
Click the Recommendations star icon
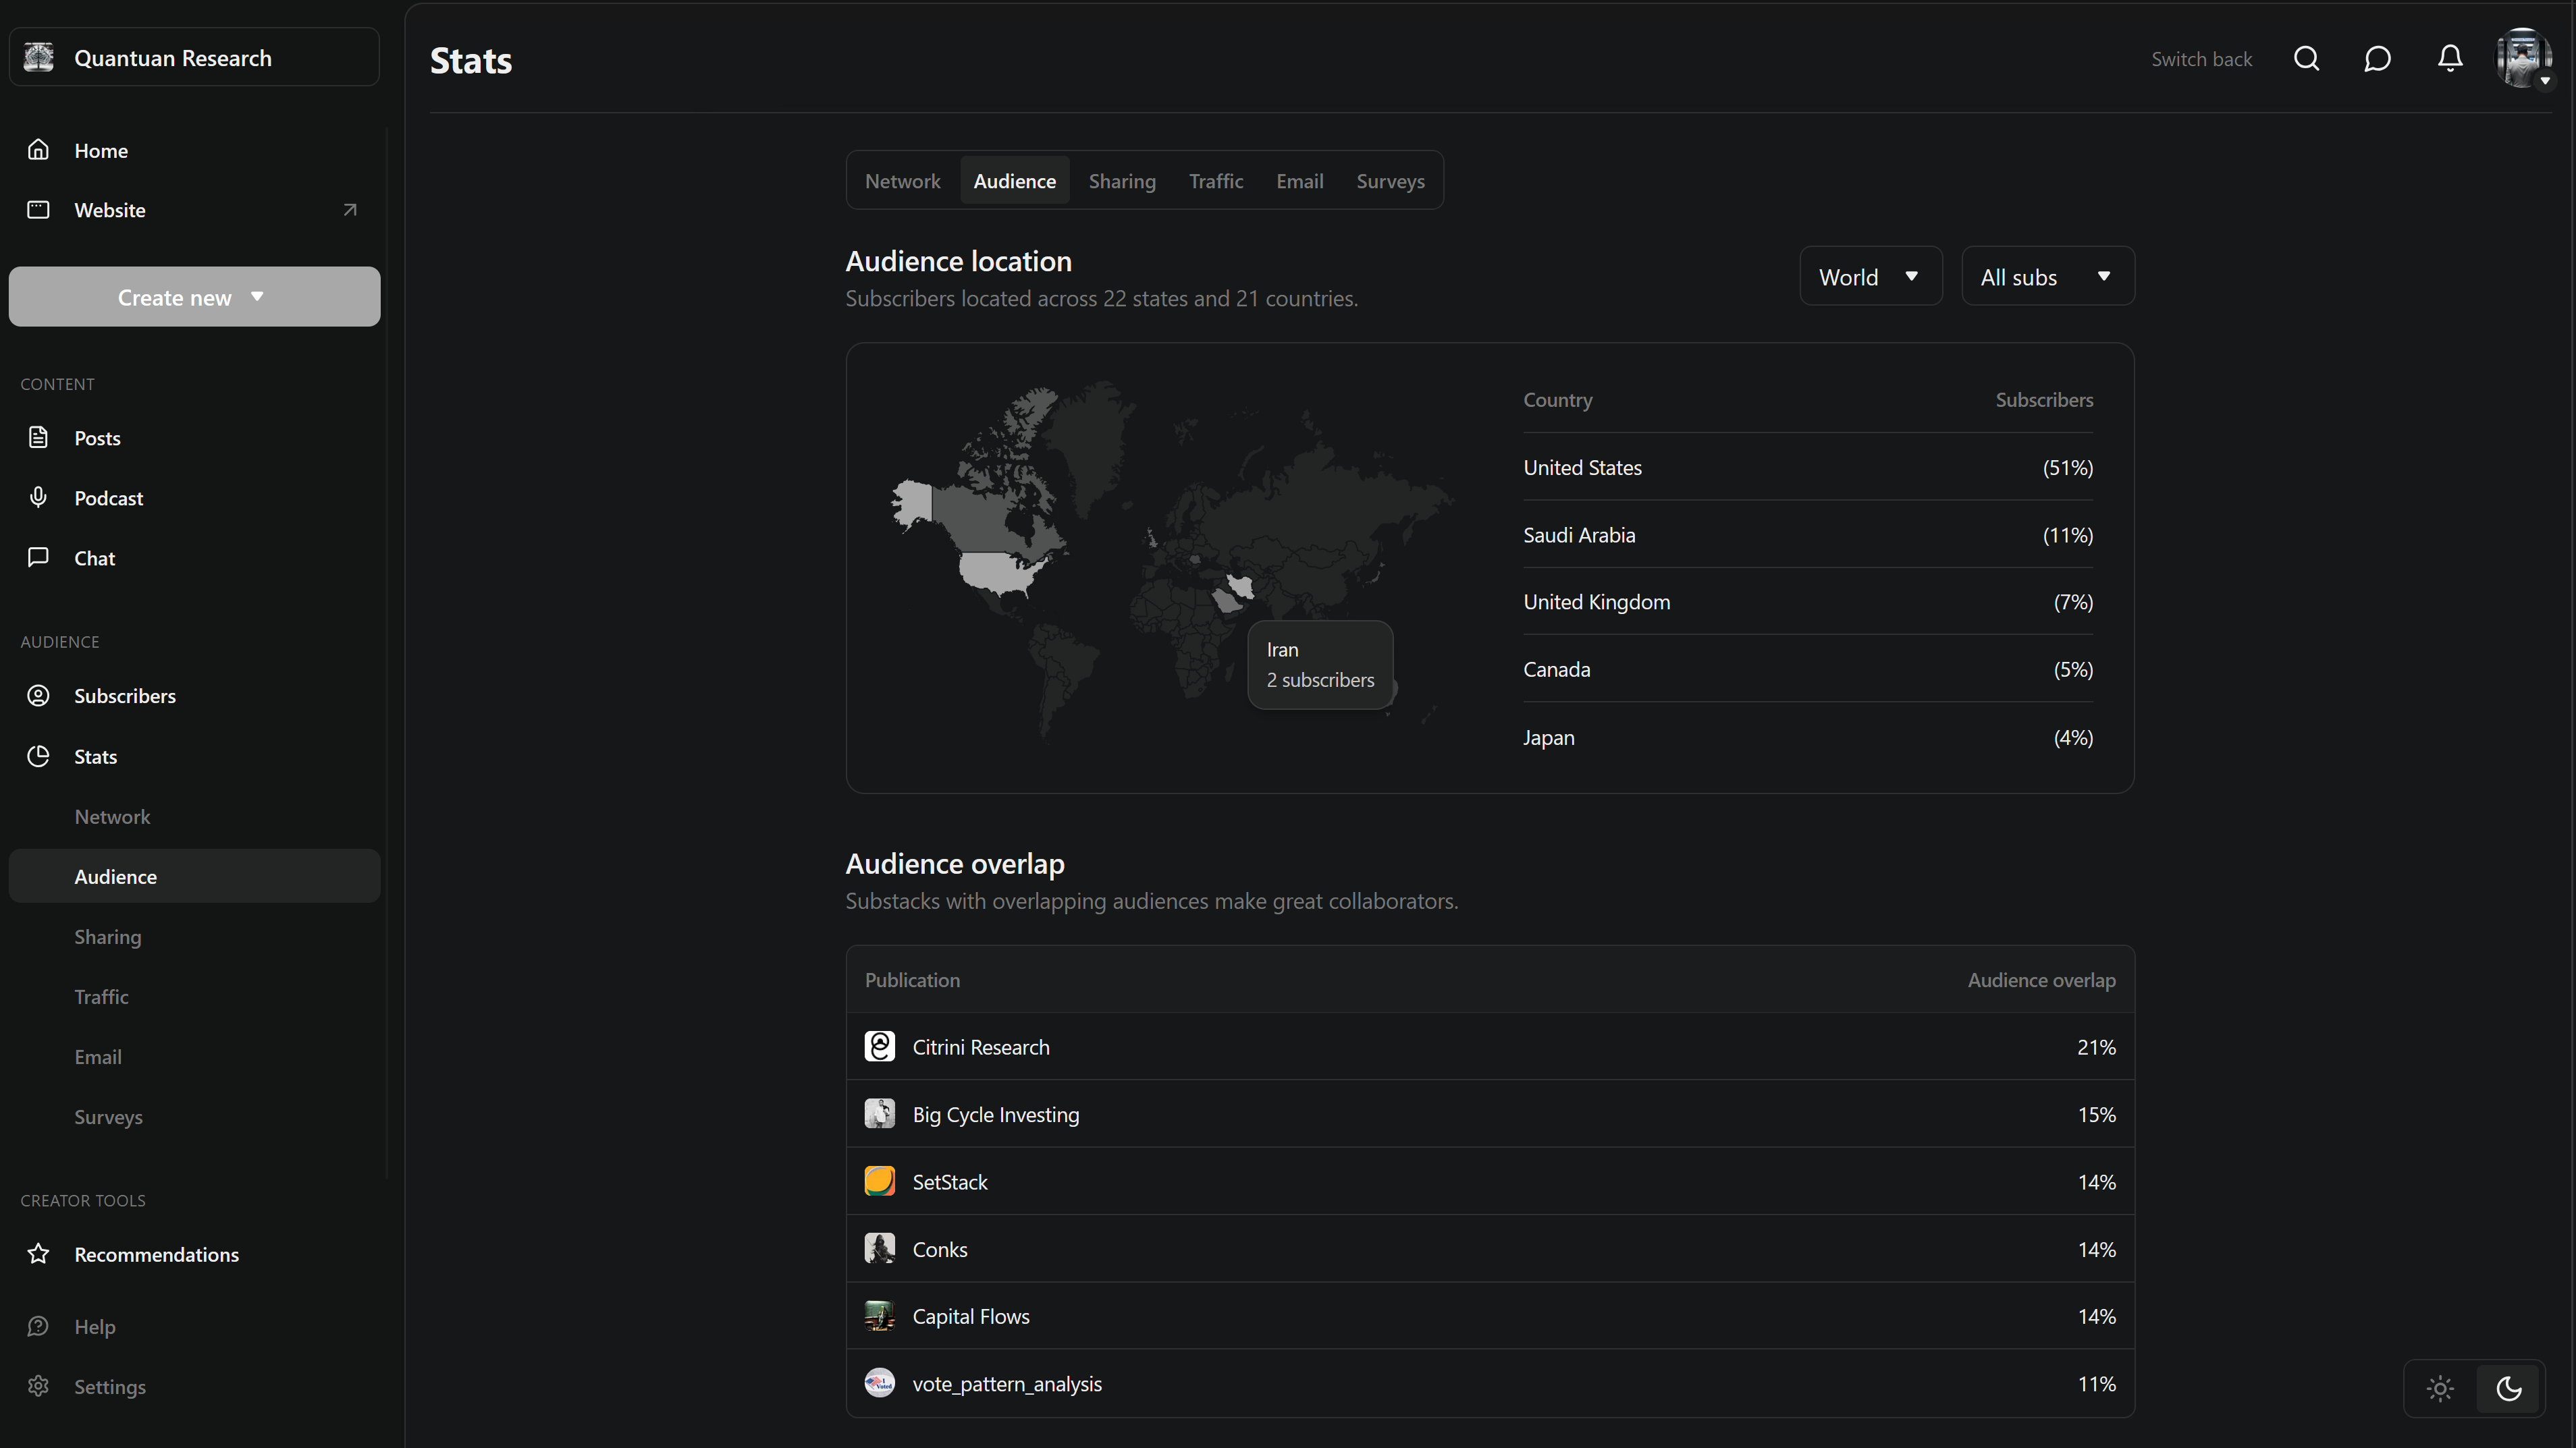(x=38, y=1254)
